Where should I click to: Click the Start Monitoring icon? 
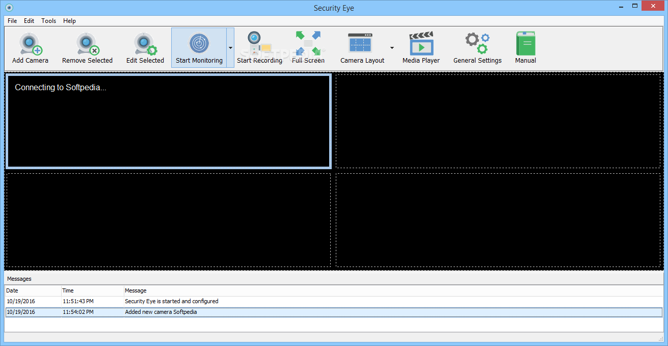point(199,43)
